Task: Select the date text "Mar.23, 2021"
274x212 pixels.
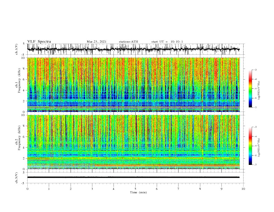Action: click(x=97, y=42)
